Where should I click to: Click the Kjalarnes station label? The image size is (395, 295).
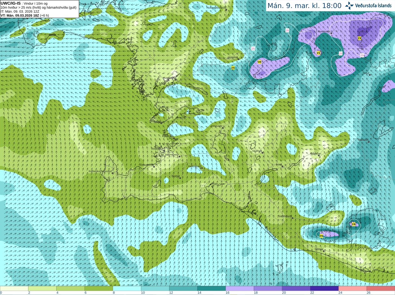pos(168,136)
